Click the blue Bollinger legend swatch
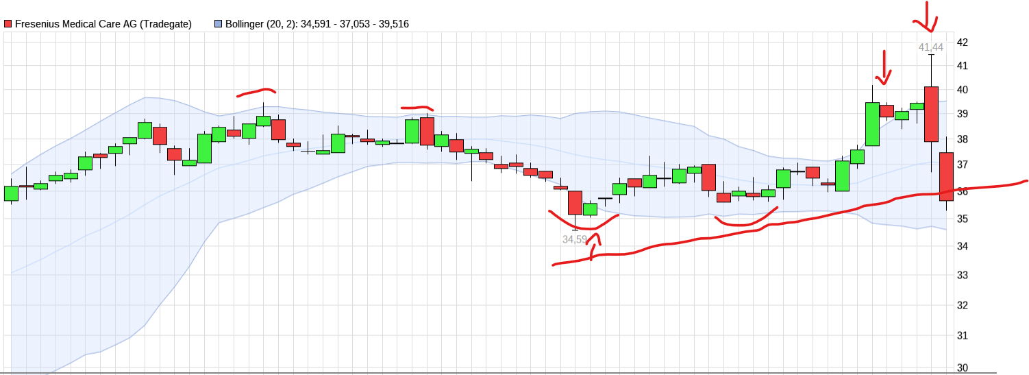 219,24
